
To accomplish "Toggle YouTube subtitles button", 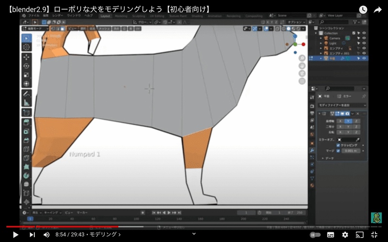I will [x=330, y=235].
